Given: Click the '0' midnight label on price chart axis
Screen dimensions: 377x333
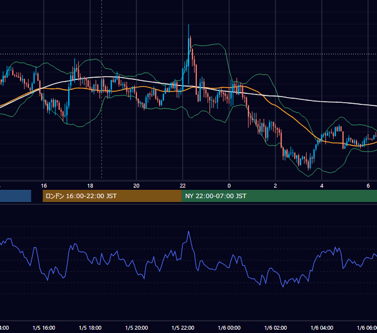Looking at the screenshot, I should coord(229,186).
